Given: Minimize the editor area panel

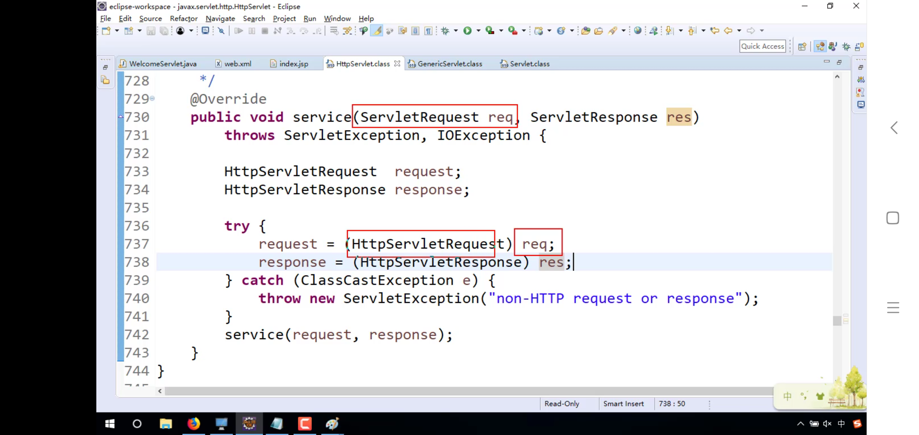Looking at the screenshot, I should point(827,62).
